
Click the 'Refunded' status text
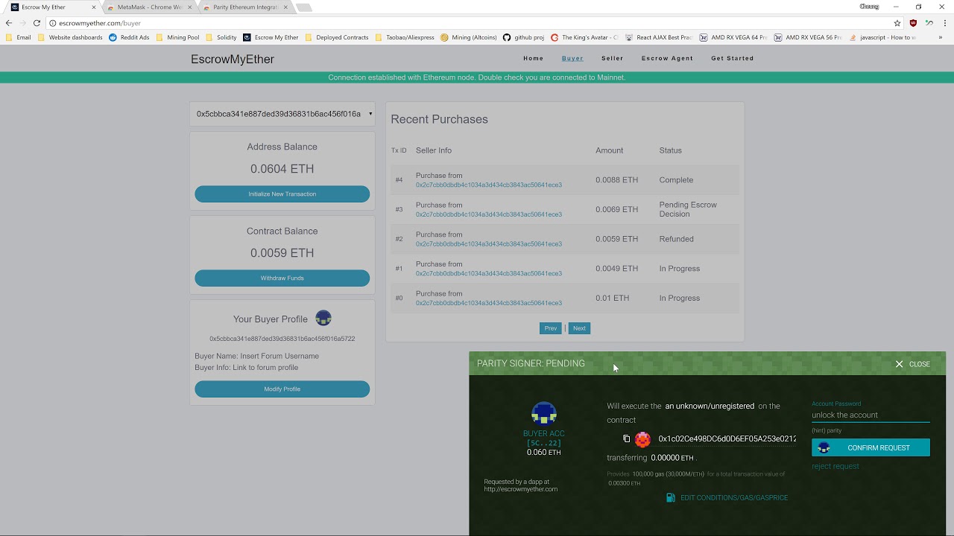(x=676, y=239)
